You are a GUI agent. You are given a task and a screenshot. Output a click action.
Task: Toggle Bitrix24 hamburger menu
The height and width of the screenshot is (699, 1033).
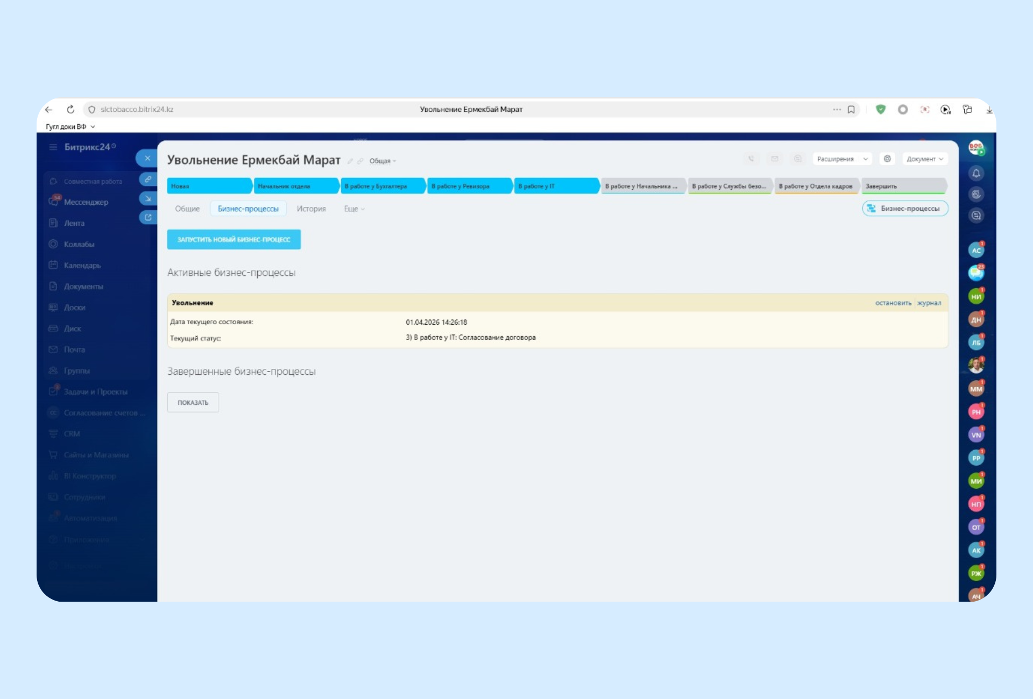point(53,147)
